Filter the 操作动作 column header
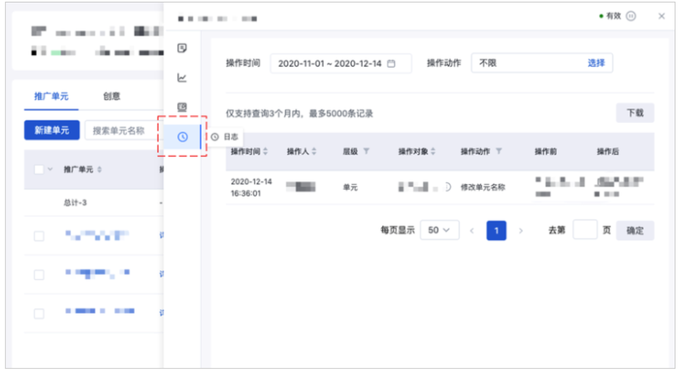Viewport: 678px width, 373px height. (x=498, y=151)
